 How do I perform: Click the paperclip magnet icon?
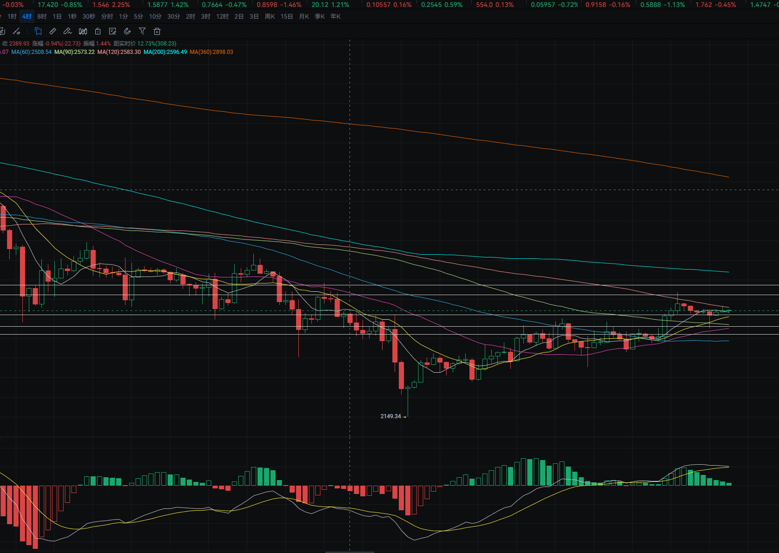[127, 31]
